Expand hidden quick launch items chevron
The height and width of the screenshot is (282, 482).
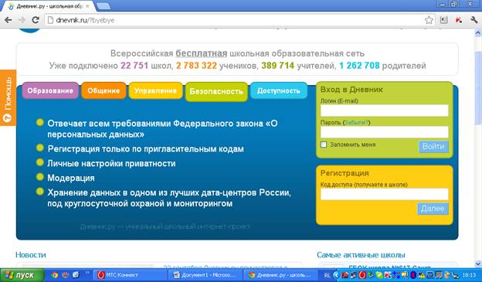point(87,272)
